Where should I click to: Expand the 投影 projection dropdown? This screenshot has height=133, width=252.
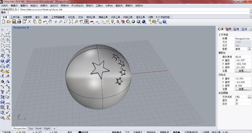[x=249, y=49]
